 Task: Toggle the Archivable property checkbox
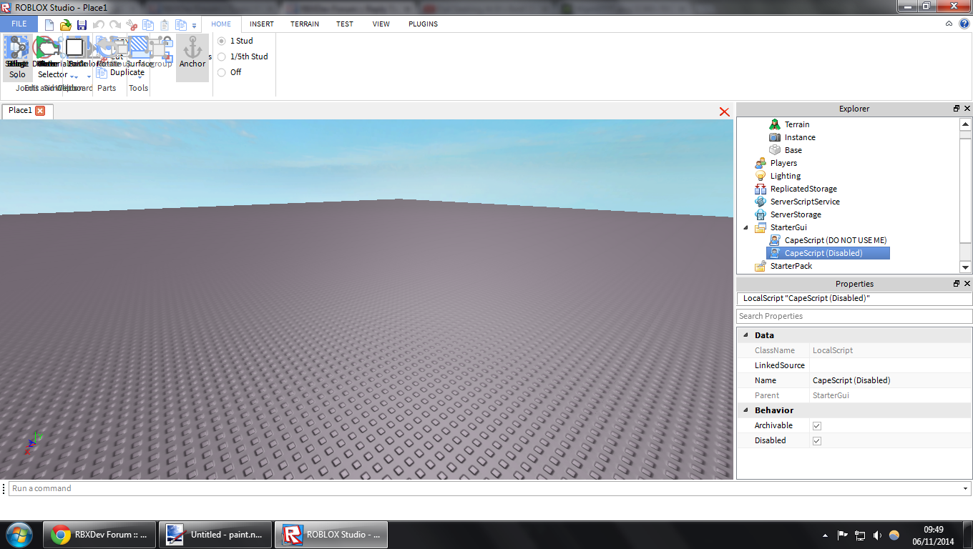(x=817, y=426)
